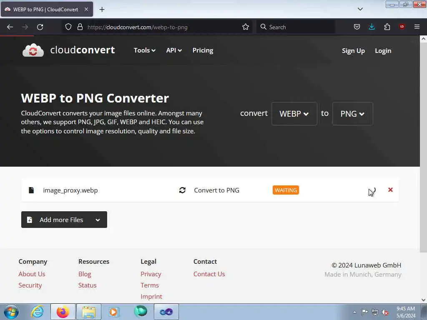Open the blue infinity taskbar app
427x320 pixels.
(166, 312)
